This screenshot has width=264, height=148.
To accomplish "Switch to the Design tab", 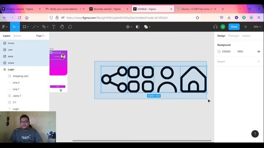I will (221, 36).
